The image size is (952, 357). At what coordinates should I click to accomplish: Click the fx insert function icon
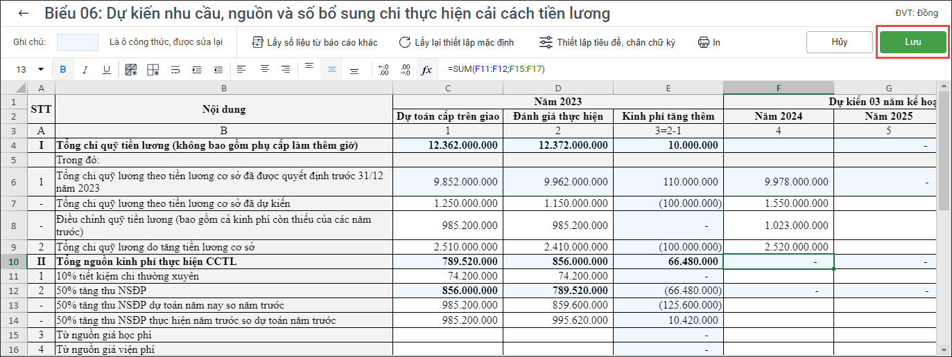pyautogui.click(x=427, y=69)
